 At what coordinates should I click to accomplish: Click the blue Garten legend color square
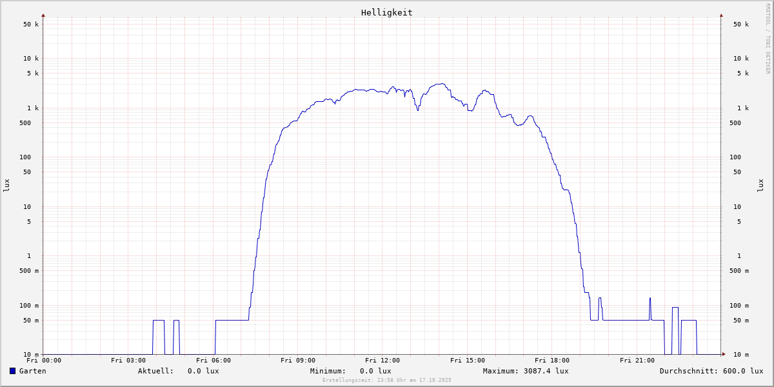point(12,371)
